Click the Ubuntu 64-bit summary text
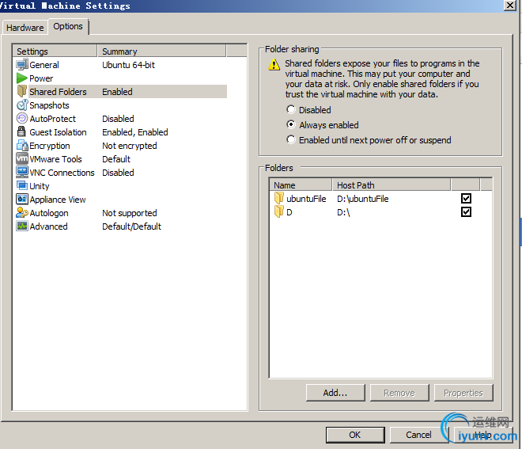This screenshot has height=449, width=522. (128, 65)
